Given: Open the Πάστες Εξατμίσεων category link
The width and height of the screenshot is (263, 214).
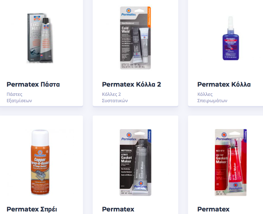Looking at the screenshot, I should (x=19, y=97).
